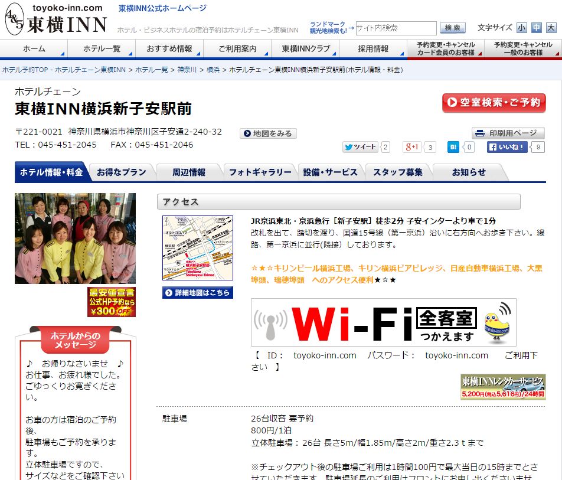Focus the サイト内検索 search field
Image resolution: width=562 pixels, height=480 pixels.
tap(396, 28)
